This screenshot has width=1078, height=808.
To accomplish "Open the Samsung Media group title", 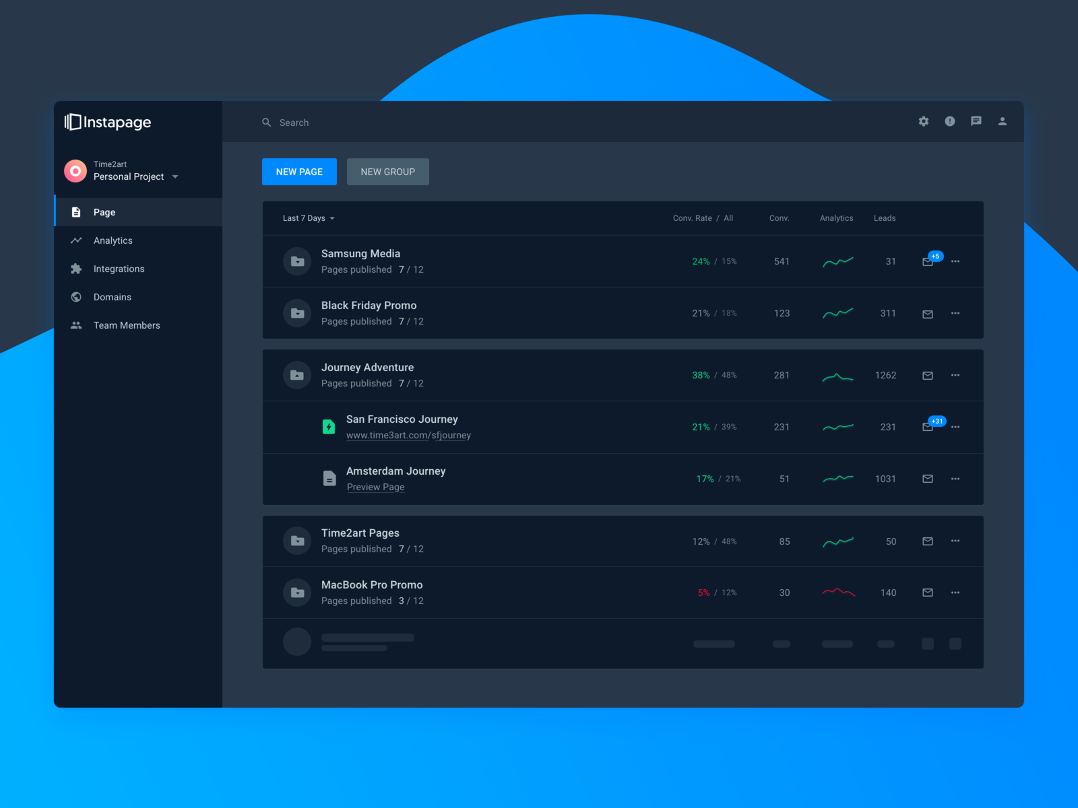I will pyautogui.click(x=360, y=254).
